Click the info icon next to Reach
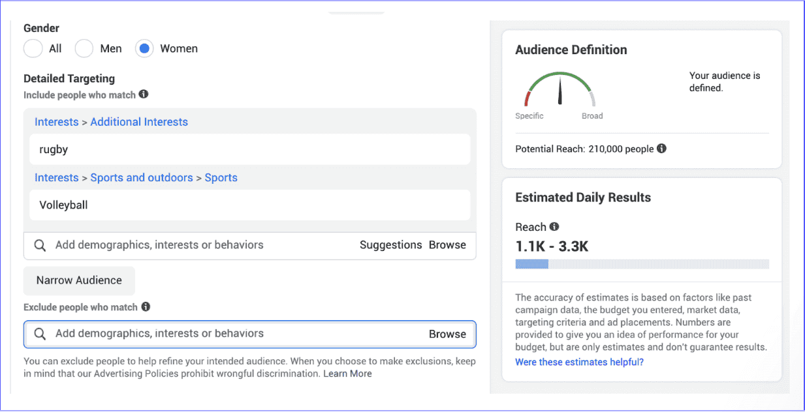This screenshot has width=805, height=412. (x=554, y=227)
